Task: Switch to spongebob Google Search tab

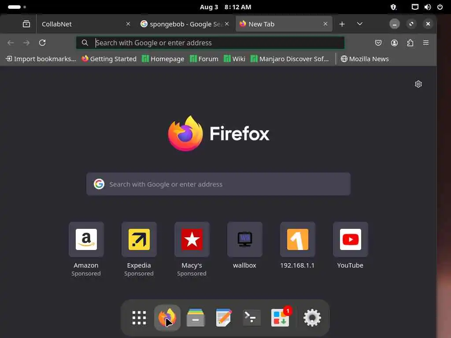Action: [185, 24]
